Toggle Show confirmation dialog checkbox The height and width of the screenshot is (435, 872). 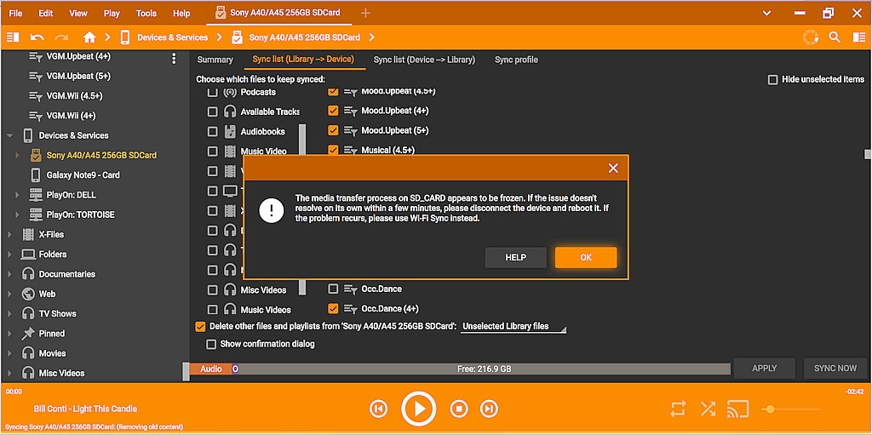[x=212, y=344]
